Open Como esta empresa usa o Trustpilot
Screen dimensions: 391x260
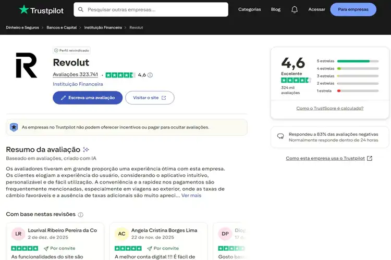point(325,158)
